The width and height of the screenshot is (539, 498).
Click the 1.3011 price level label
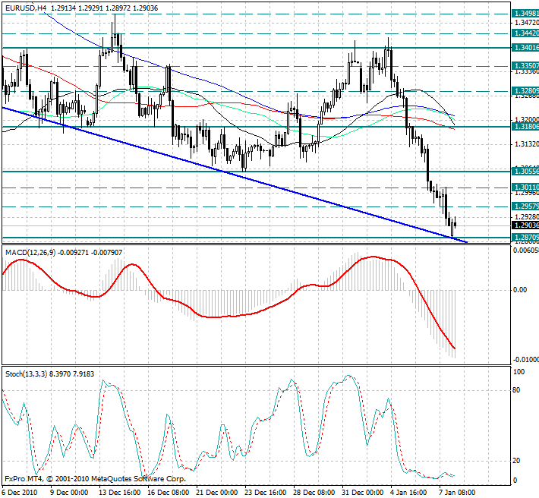(x=525, y=187)
